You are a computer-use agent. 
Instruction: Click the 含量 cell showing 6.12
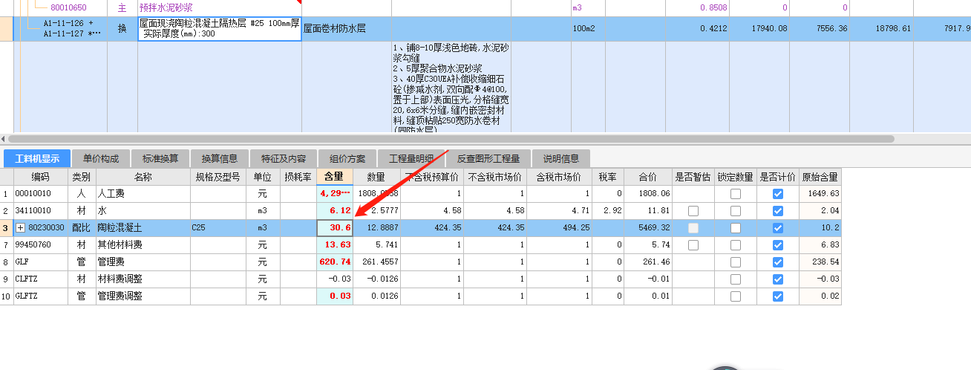335,210
